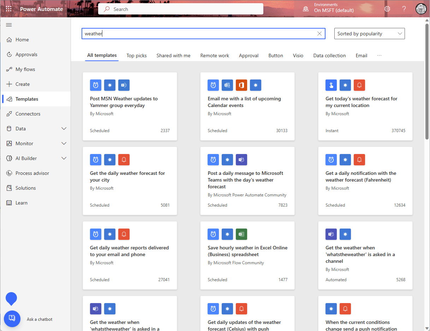Click Excel icon on Save hourly weather card
The height and width of the screenshot is (331, 430).
click(x=241, y=234)
